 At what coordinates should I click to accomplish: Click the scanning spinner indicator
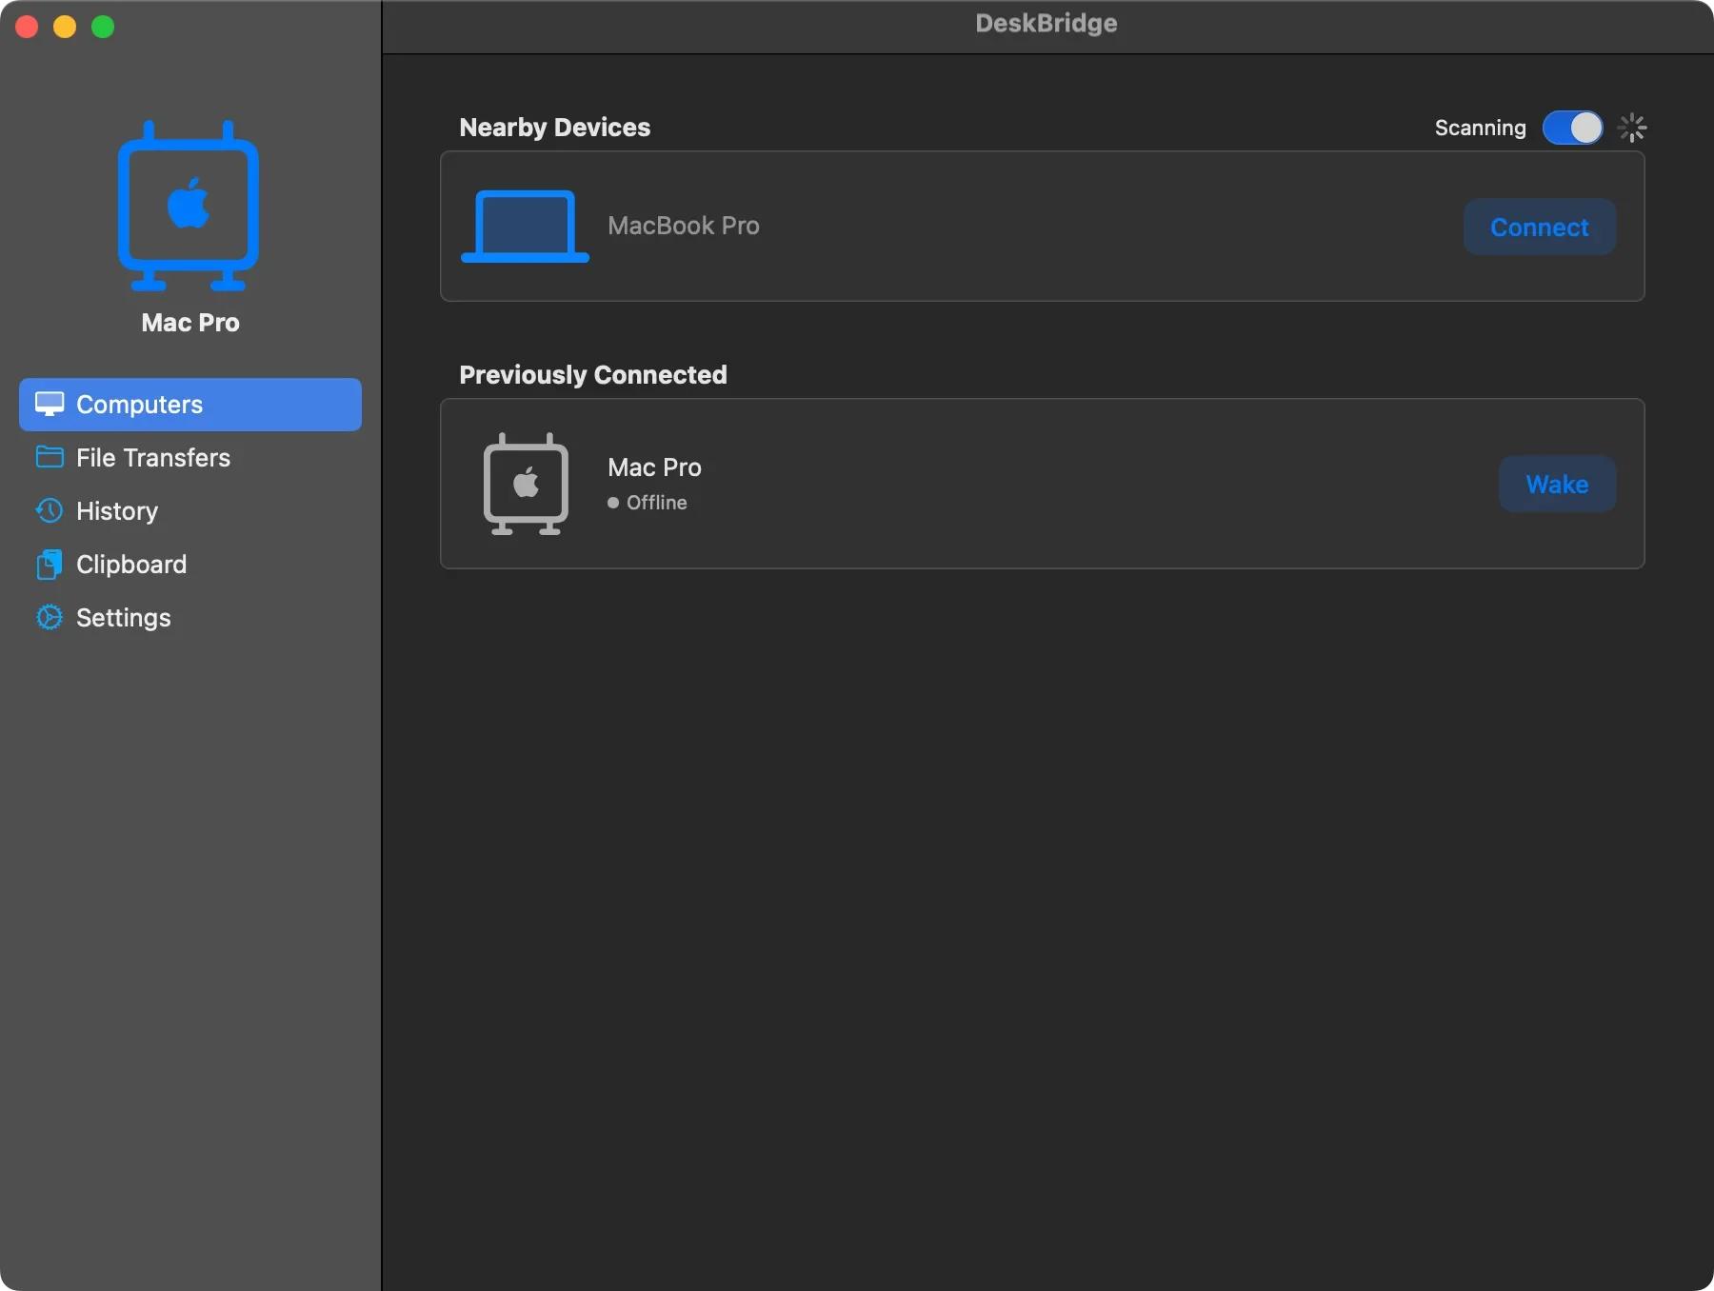[x=1632, y=128]
